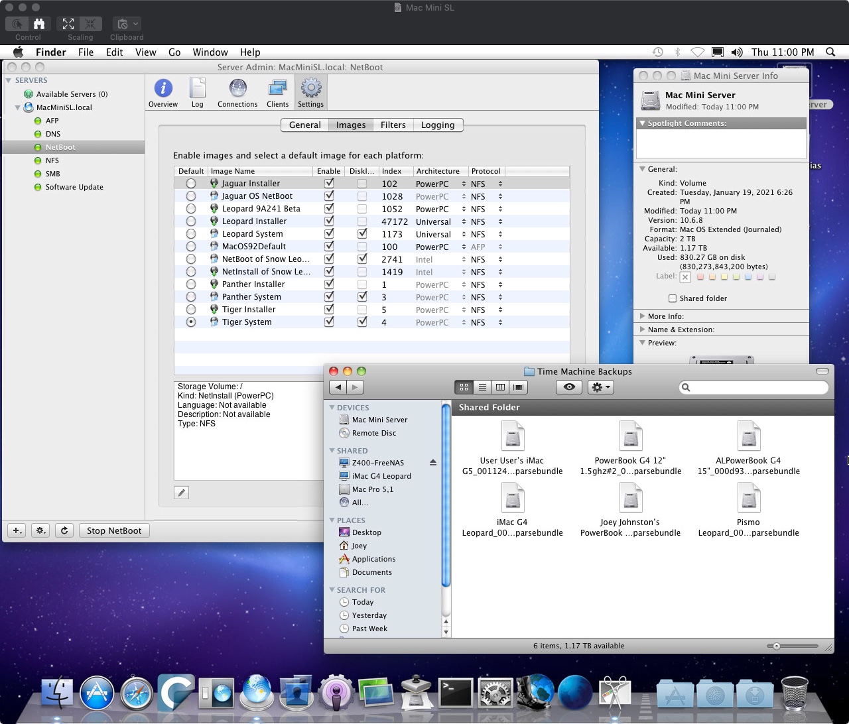Switch to the Filters tab
The image size is (849, 724).
pyautogui.click(x=393, y=125)
